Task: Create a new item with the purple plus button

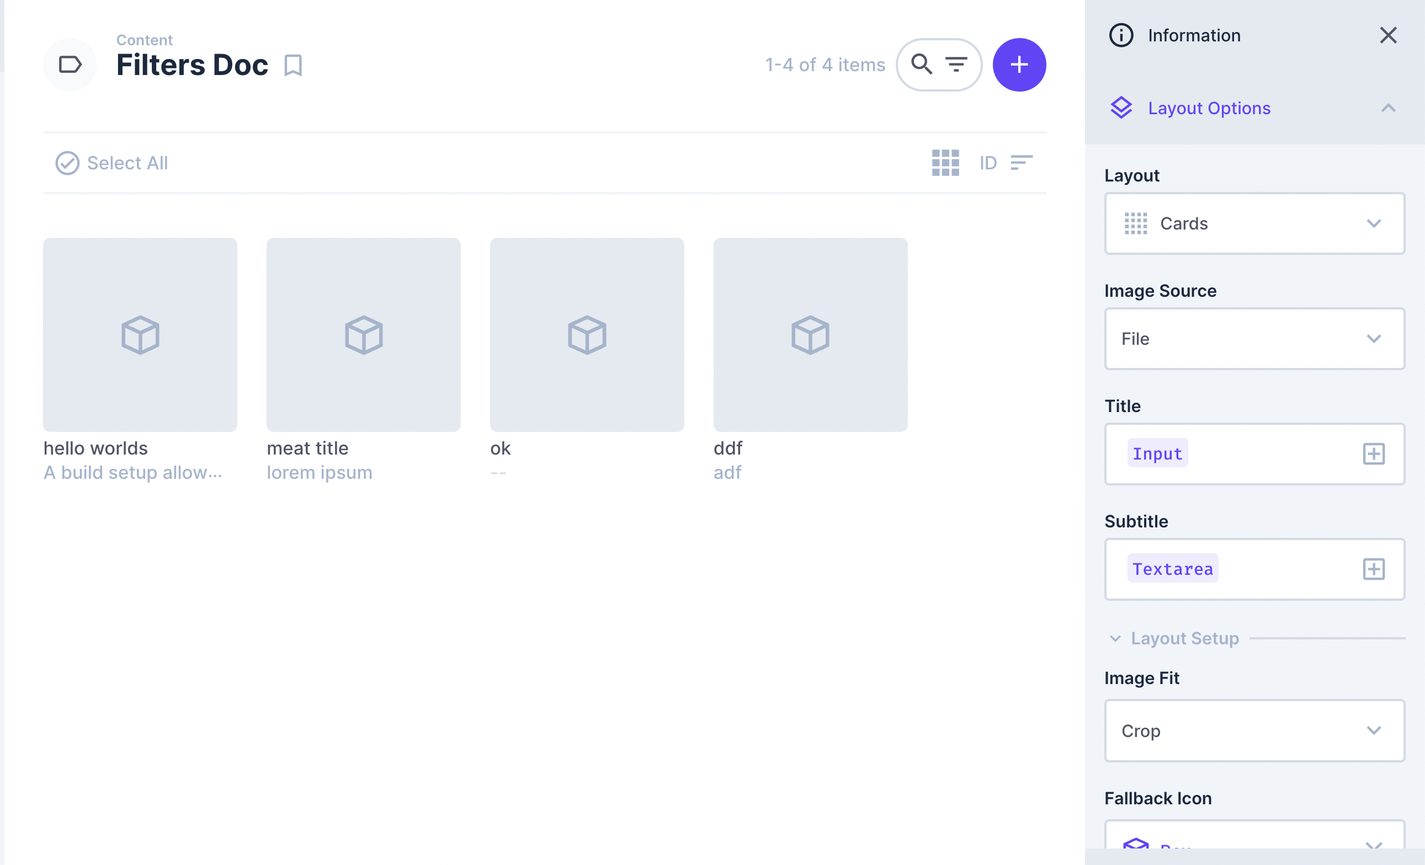Action: pos(1019,64)
